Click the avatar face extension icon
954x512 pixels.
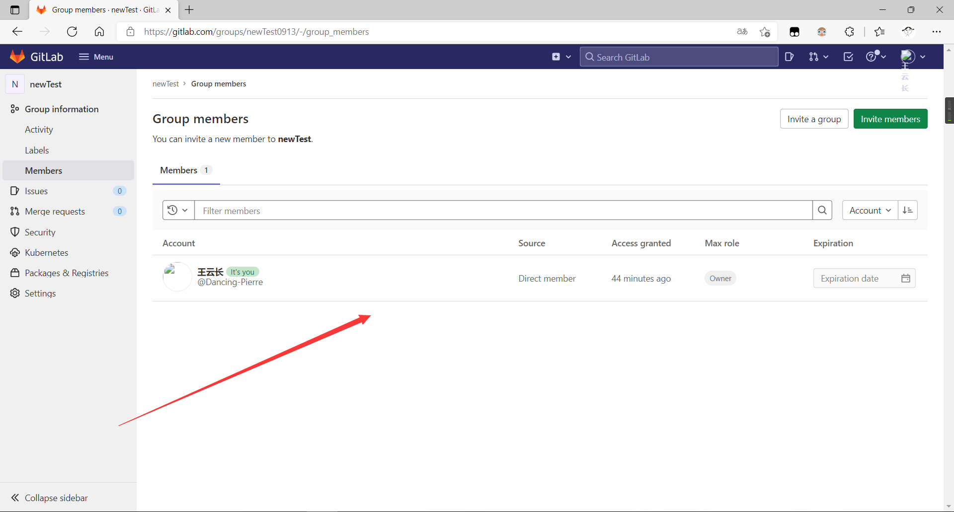(x=822, y=32)
